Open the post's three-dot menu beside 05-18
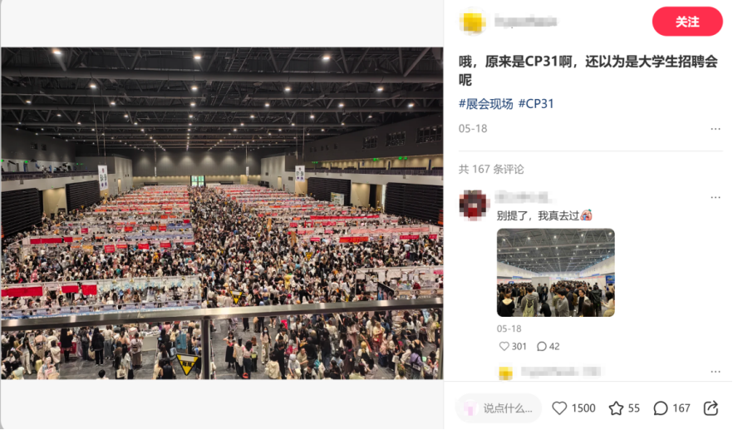Screen dimensions: 733x430 (x=716, y=129)
